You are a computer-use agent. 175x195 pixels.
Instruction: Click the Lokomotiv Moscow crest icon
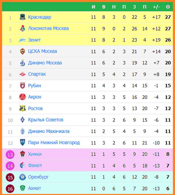coord(23,28)
